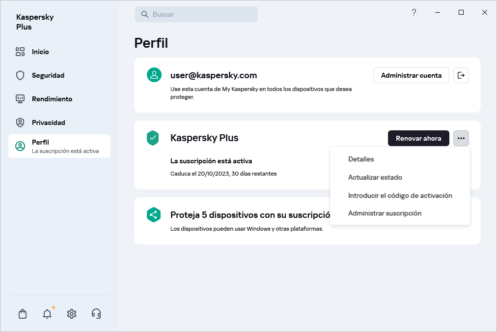Choose Administrar suscripción from menu

[x=385, y=213]
